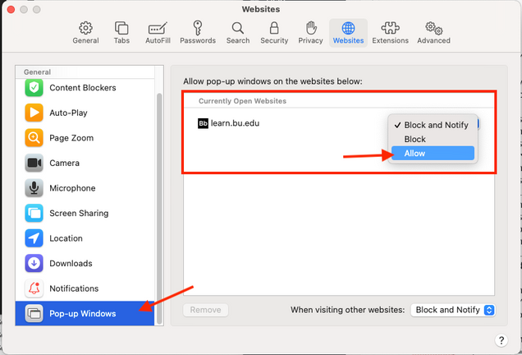
Task: Select Pop-up Windows in sidebar
Action: [85, 314]
